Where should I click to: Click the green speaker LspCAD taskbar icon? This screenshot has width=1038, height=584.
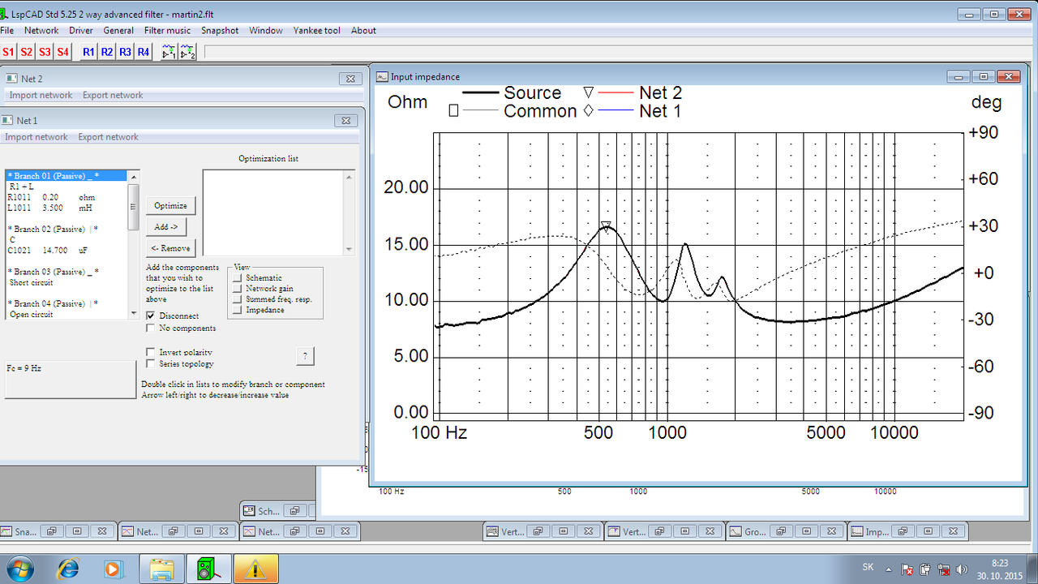(x=208, y=569)
